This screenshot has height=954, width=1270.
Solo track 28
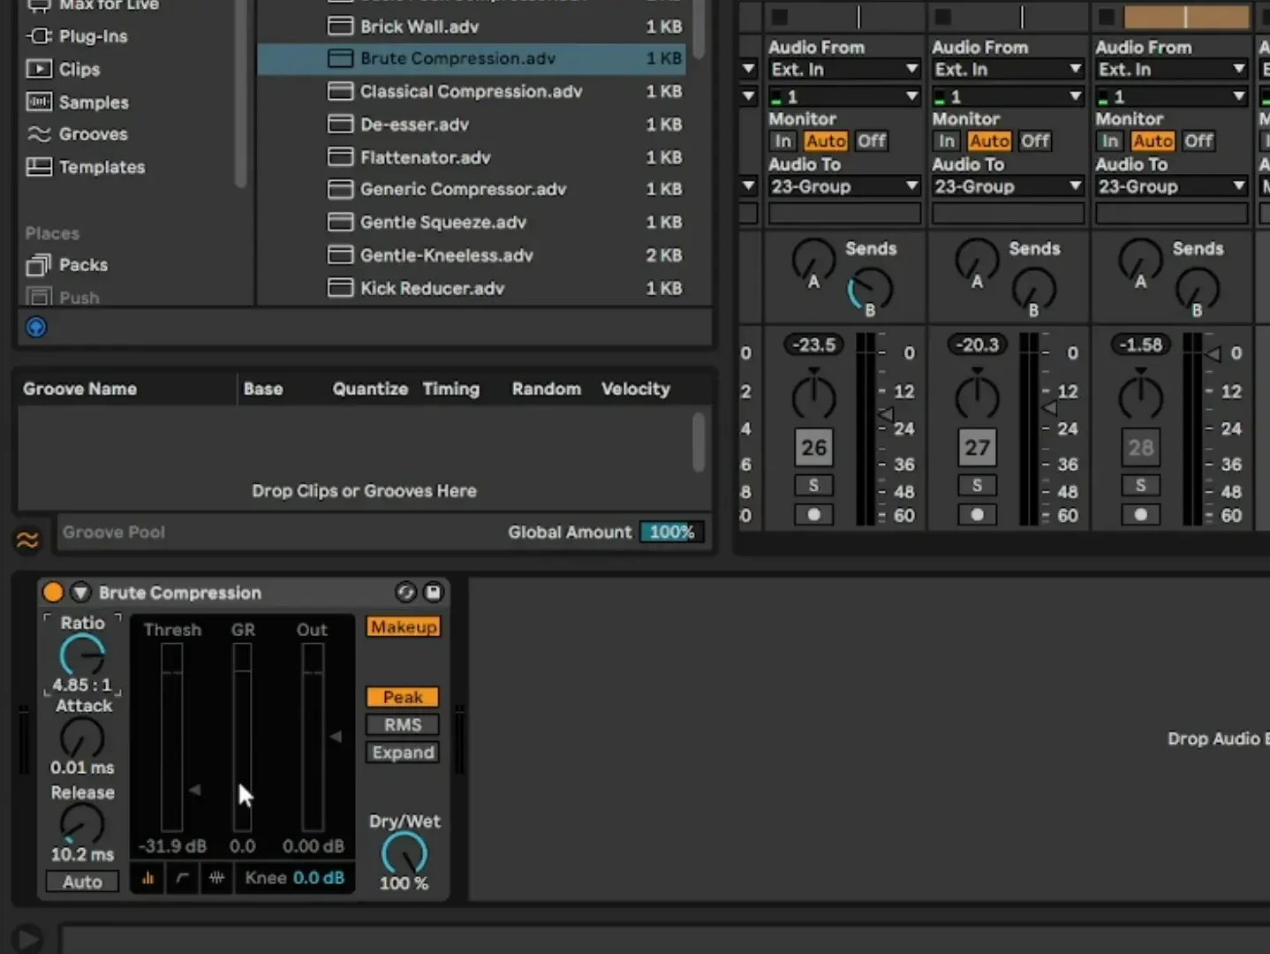pos(1140,485)
